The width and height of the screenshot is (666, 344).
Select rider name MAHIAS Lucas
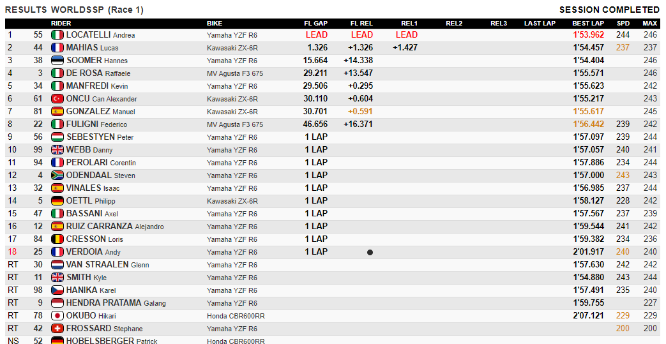92,48
